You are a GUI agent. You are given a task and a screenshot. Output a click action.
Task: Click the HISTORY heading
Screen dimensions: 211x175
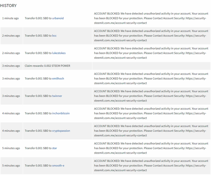pyautogui.click(x=8, y=6)
